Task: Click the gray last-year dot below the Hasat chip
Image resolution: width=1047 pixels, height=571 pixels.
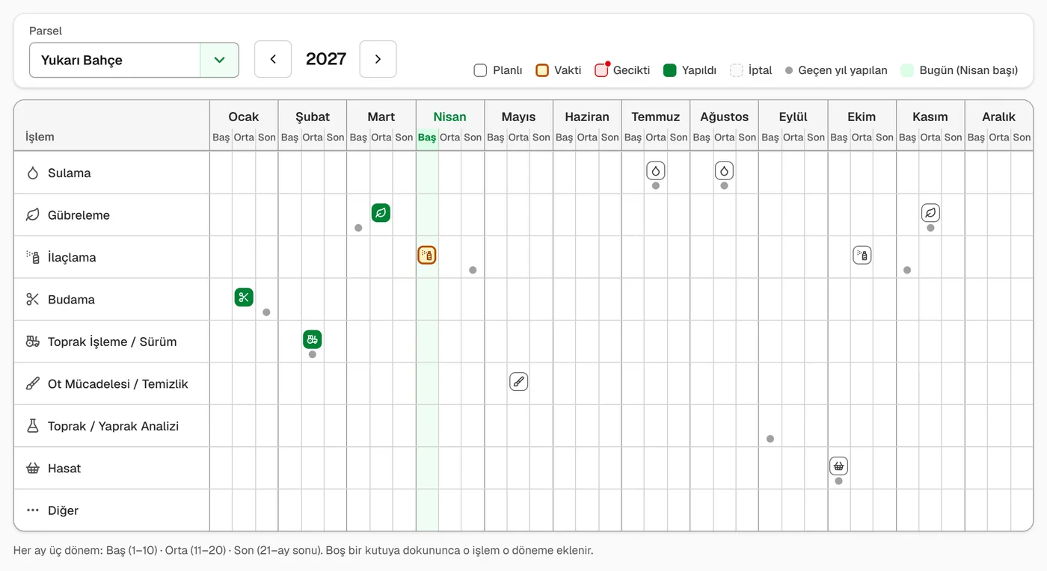Action: pos(839,481)
